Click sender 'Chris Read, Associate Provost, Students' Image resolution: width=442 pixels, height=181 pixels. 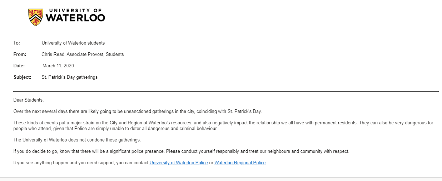coord(83,55)
